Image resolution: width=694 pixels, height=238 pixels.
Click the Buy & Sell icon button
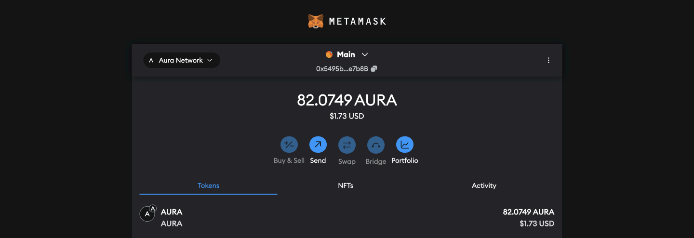coord(289,145)
